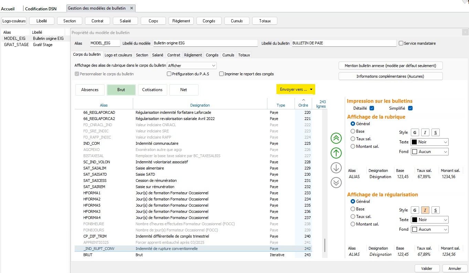Click the grey single down arrow
The height and width of the screenshot is (273, 469).
[x=336, y=168]
